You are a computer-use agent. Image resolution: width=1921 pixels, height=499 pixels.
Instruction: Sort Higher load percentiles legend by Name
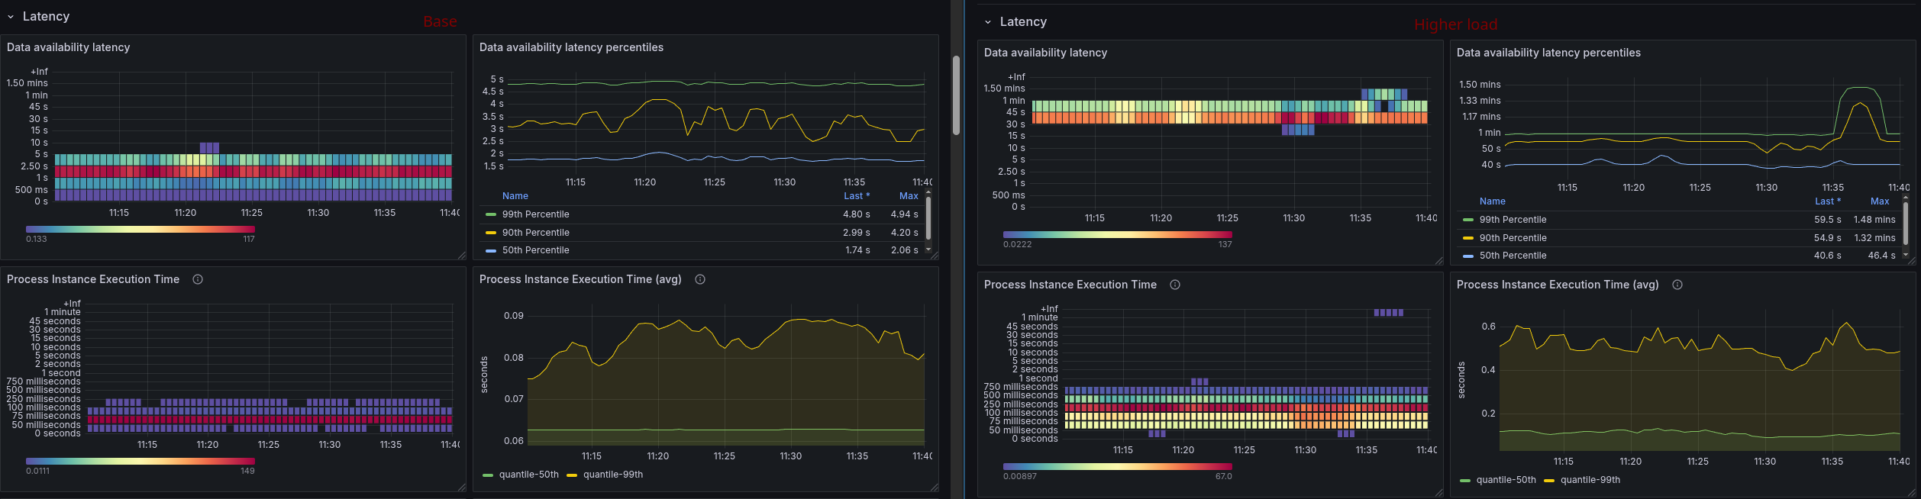1493,201
